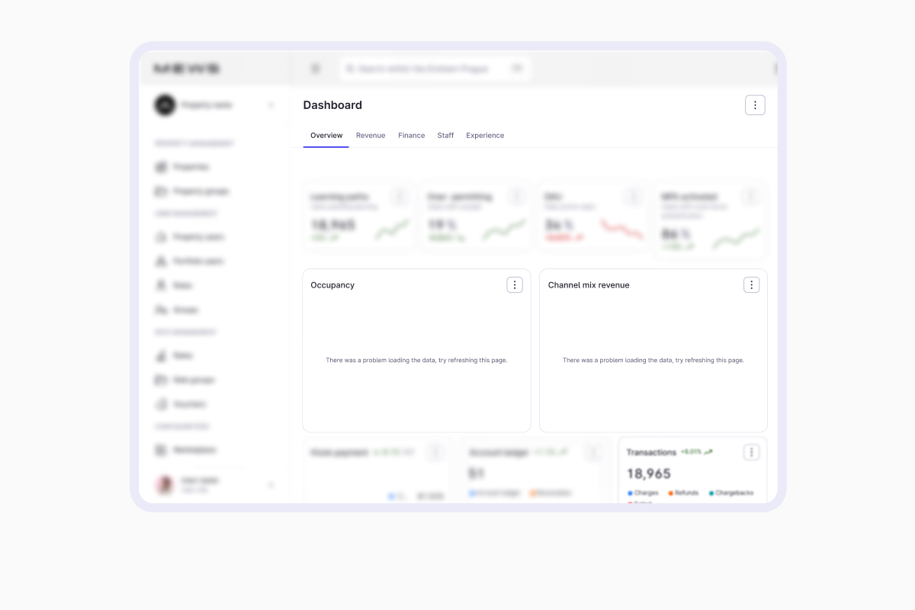Toggle the Charges series in Transactions legend
Screen dimensions: 915x610
pos(643,493)
